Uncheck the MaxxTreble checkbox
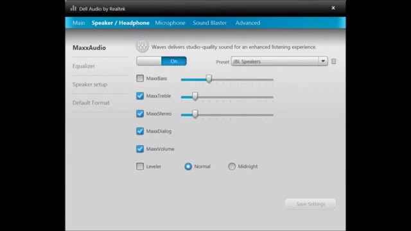This screenshot has width=411, height=231. click(140, 96)
